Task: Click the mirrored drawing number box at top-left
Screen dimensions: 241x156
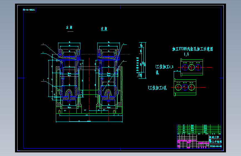Action: pyautogui.click(x=29, y=10)
